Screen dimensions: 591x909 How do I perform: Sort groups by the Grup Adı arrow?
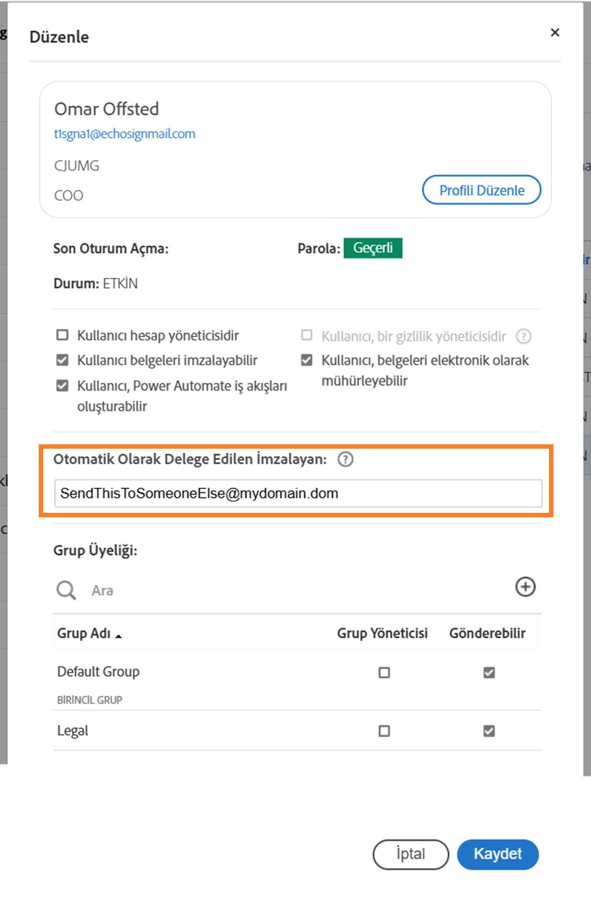coord(118,636)
